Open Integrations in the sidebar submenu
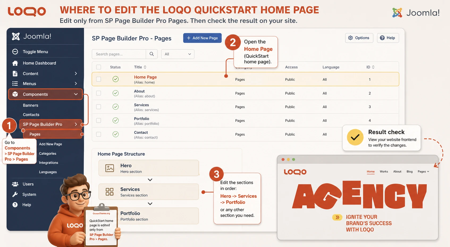450x247 pixels. [x=48, y=162]
